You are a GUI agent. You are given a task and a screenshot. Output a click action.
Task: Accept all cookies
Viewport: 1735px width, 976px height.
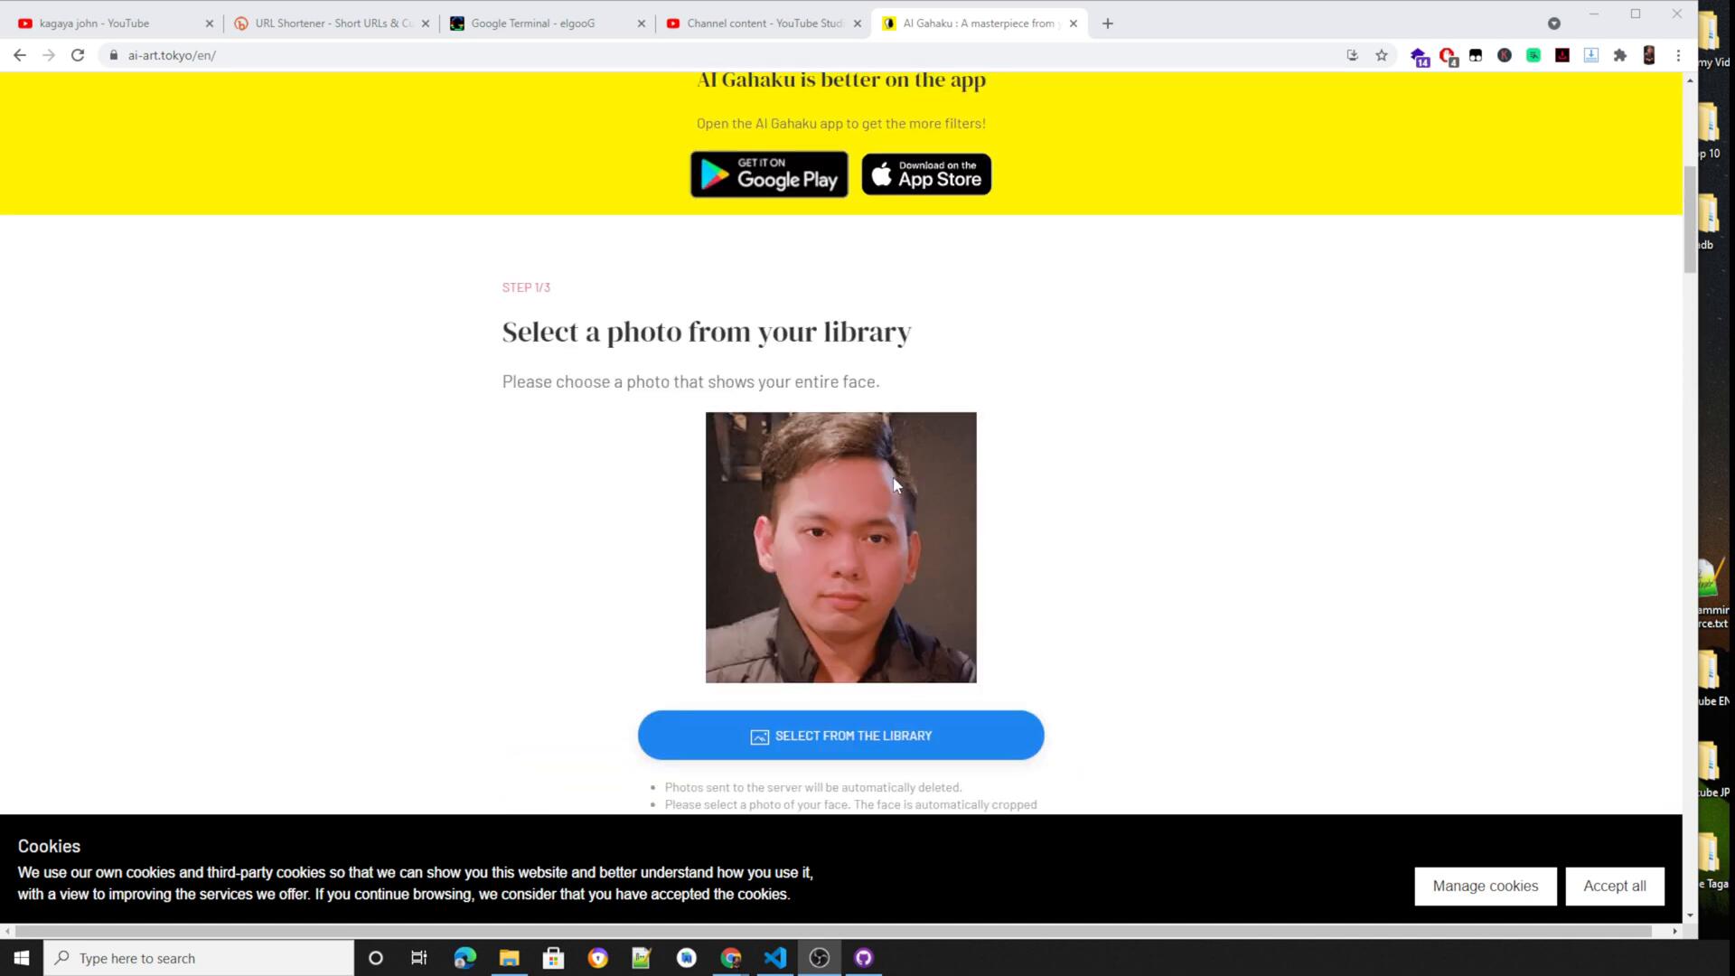tap(1614, 886)
